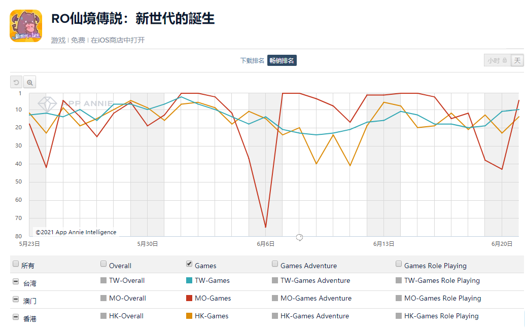
Task: Click the HK-Games legend label
Action: tap(212, 316)
